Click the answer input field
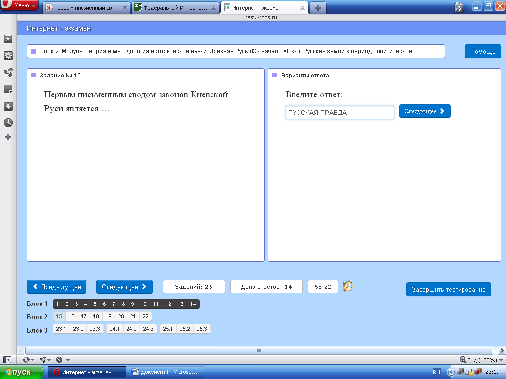506x379 pixels. tap(339, 113)
